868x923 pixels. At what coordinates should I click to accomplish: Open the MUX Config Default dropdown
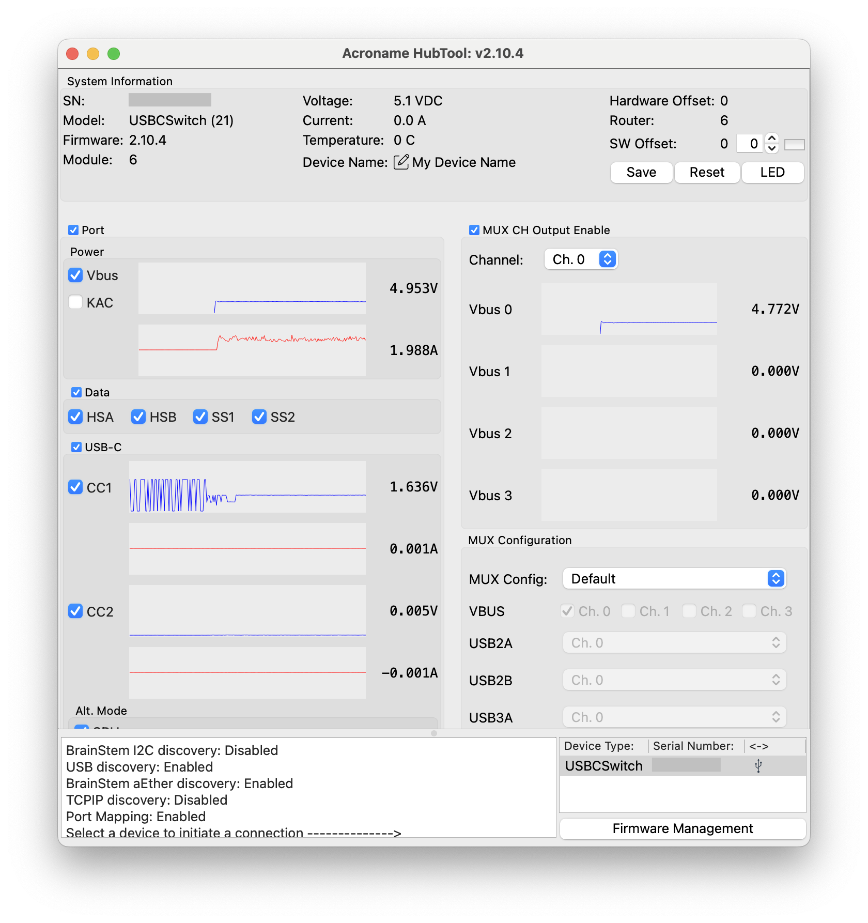(674, 578)
